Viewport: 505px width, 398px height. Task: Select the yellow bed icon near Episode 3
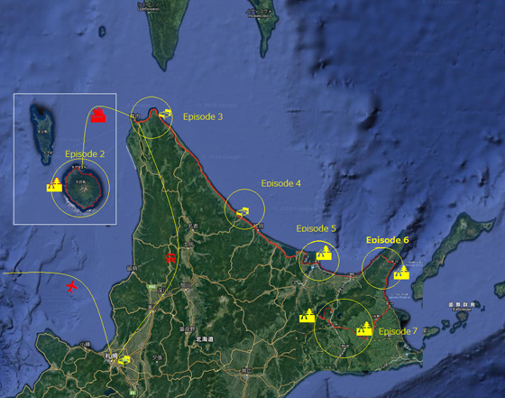(165, 114)
